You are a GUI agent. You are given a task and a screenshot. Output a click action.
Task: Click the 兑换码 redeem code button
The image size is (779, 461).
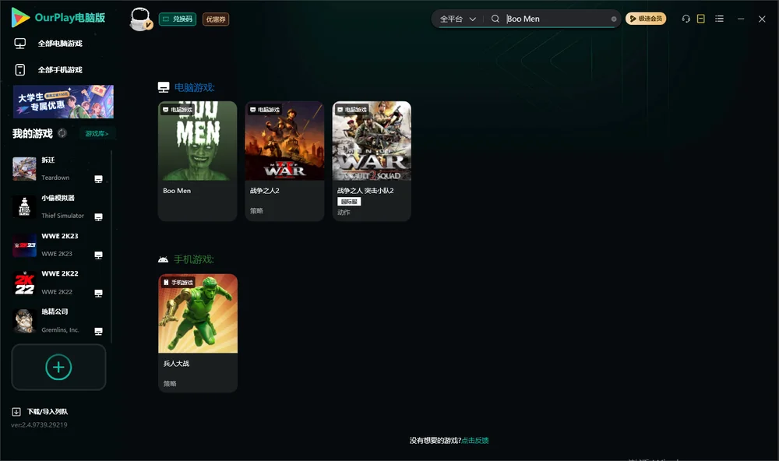tap(178, 19)
